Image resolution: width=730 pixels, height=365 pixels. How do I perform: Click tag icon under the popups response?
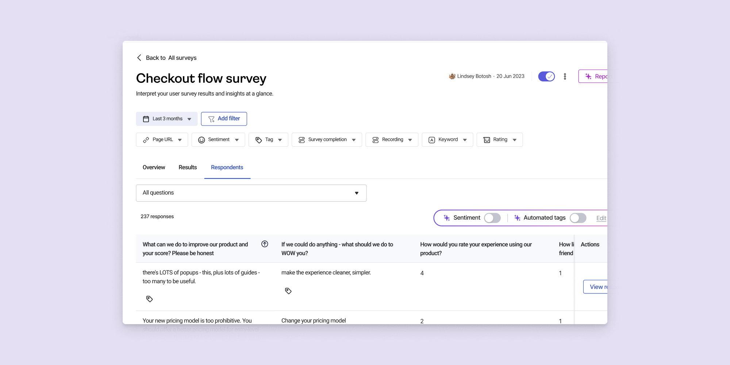[149, 299]
